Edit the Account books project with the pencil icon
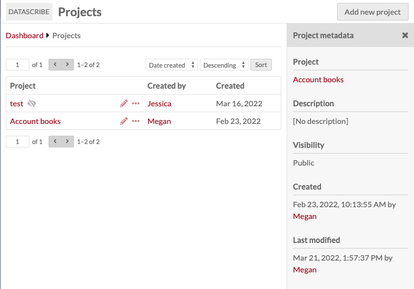The height and width of the screenshot is (289, 414). 123,121
